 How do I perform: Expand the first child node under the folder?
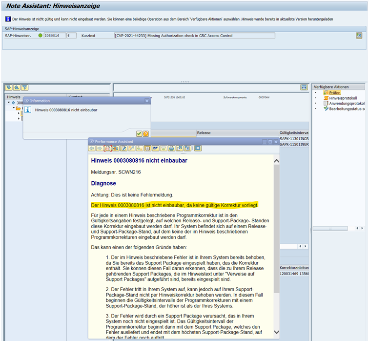pyautogui.click(x=19, y=113)
